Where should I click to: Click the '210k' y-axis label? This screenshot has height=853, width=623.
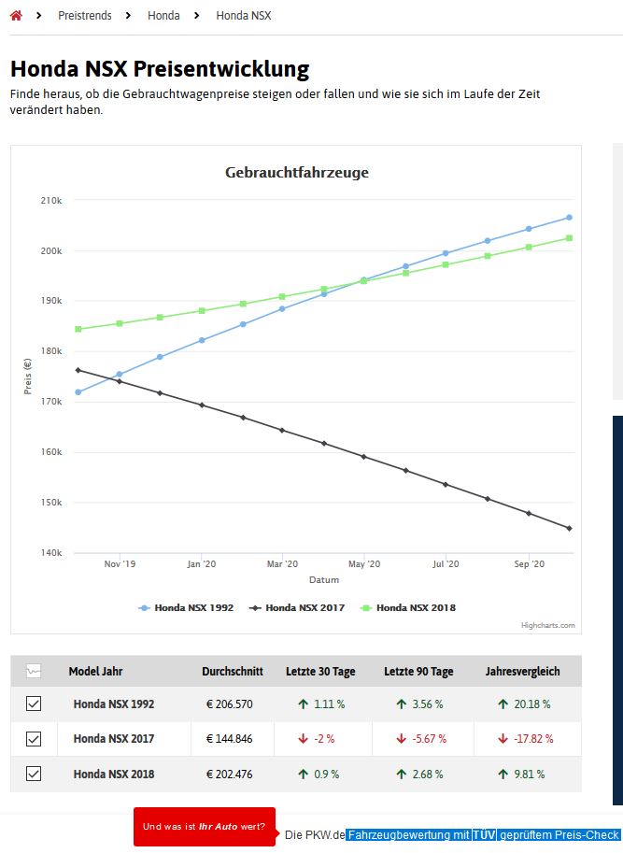(x=51, y=200)
